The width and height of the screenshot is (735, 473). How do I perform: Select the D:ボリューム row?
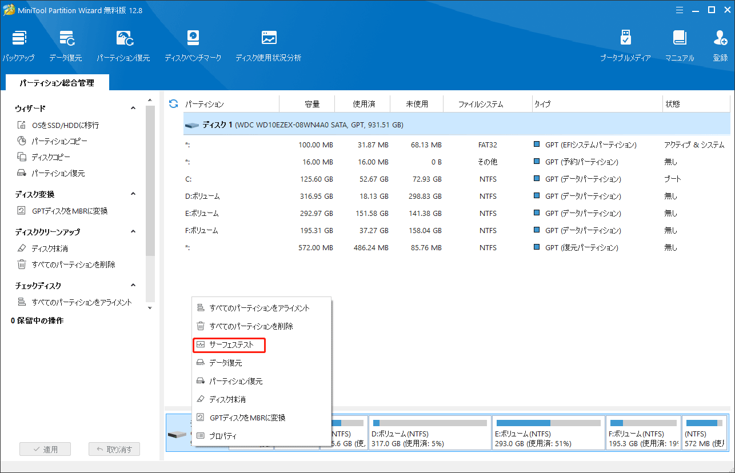pos(457,196)
